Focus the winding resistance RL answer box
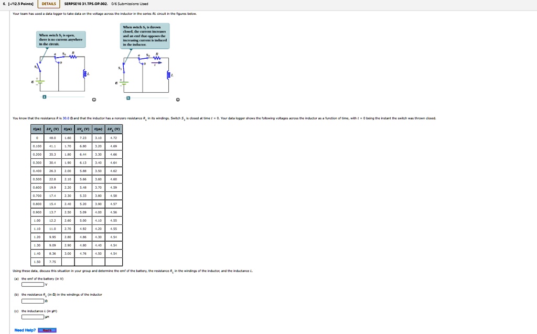The width and height of the screenshot is (537, 334). (x=33, y=301)
